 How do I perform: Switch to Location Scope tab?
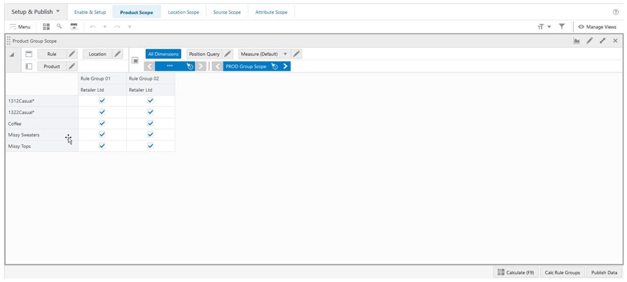pos(184,12)
